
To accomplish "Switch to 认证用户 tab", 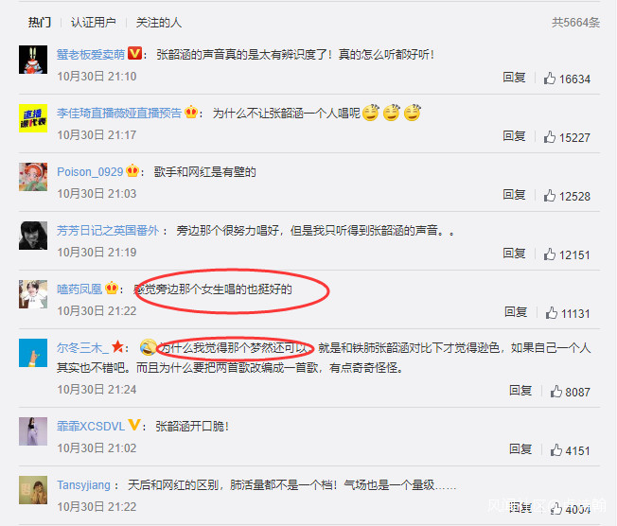I will tap(94, 23).
